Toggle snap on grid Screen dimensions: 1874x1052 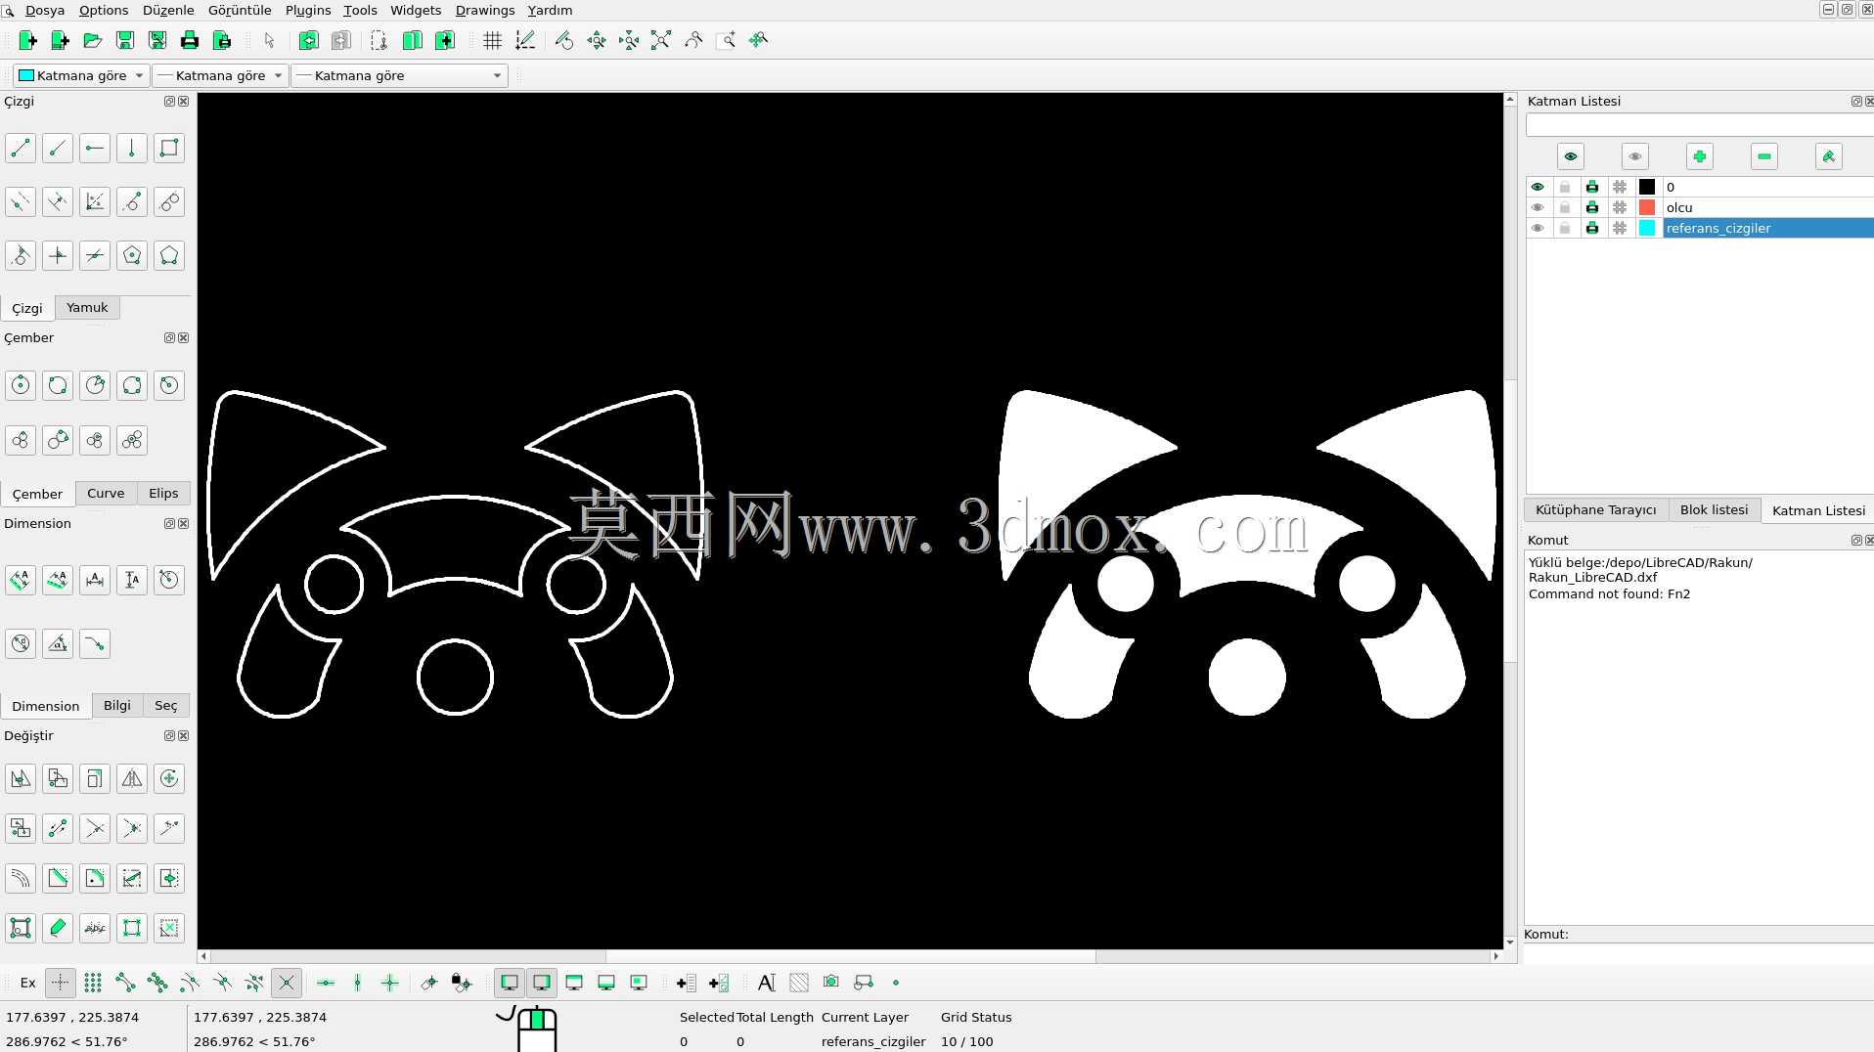click(93, 983)
